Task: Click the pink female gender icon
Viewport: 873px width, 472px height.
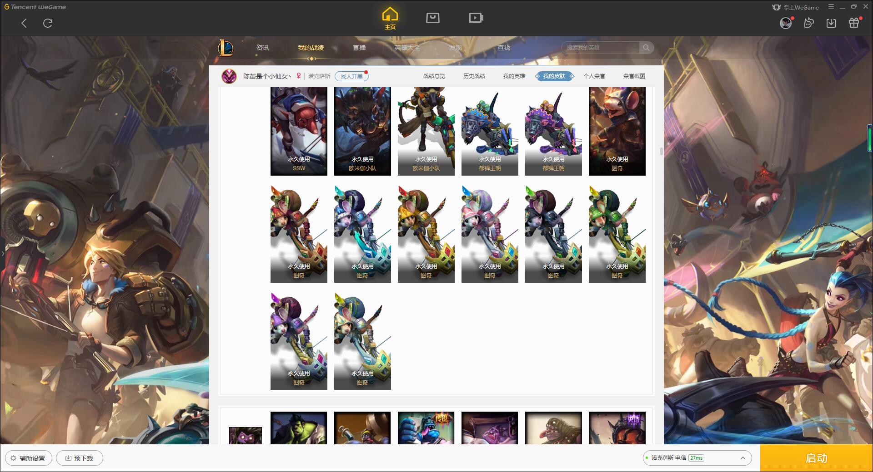Action: coord(299,76)
